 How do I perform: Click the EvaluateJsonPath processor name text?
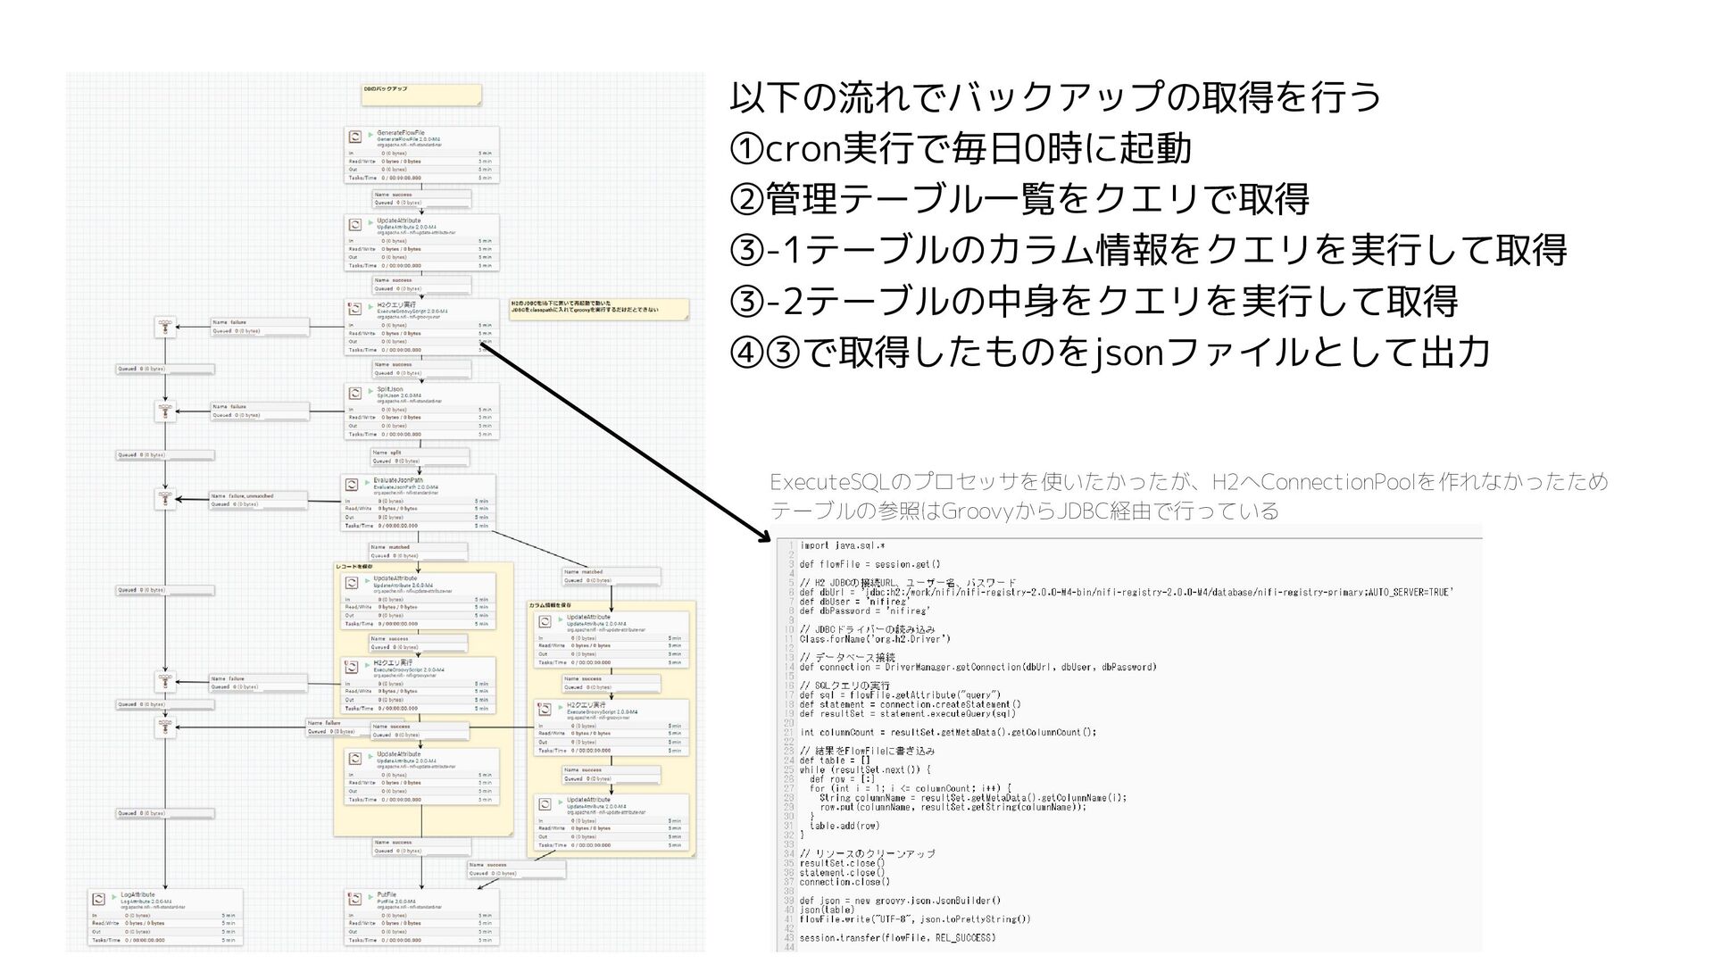[398, 480]
